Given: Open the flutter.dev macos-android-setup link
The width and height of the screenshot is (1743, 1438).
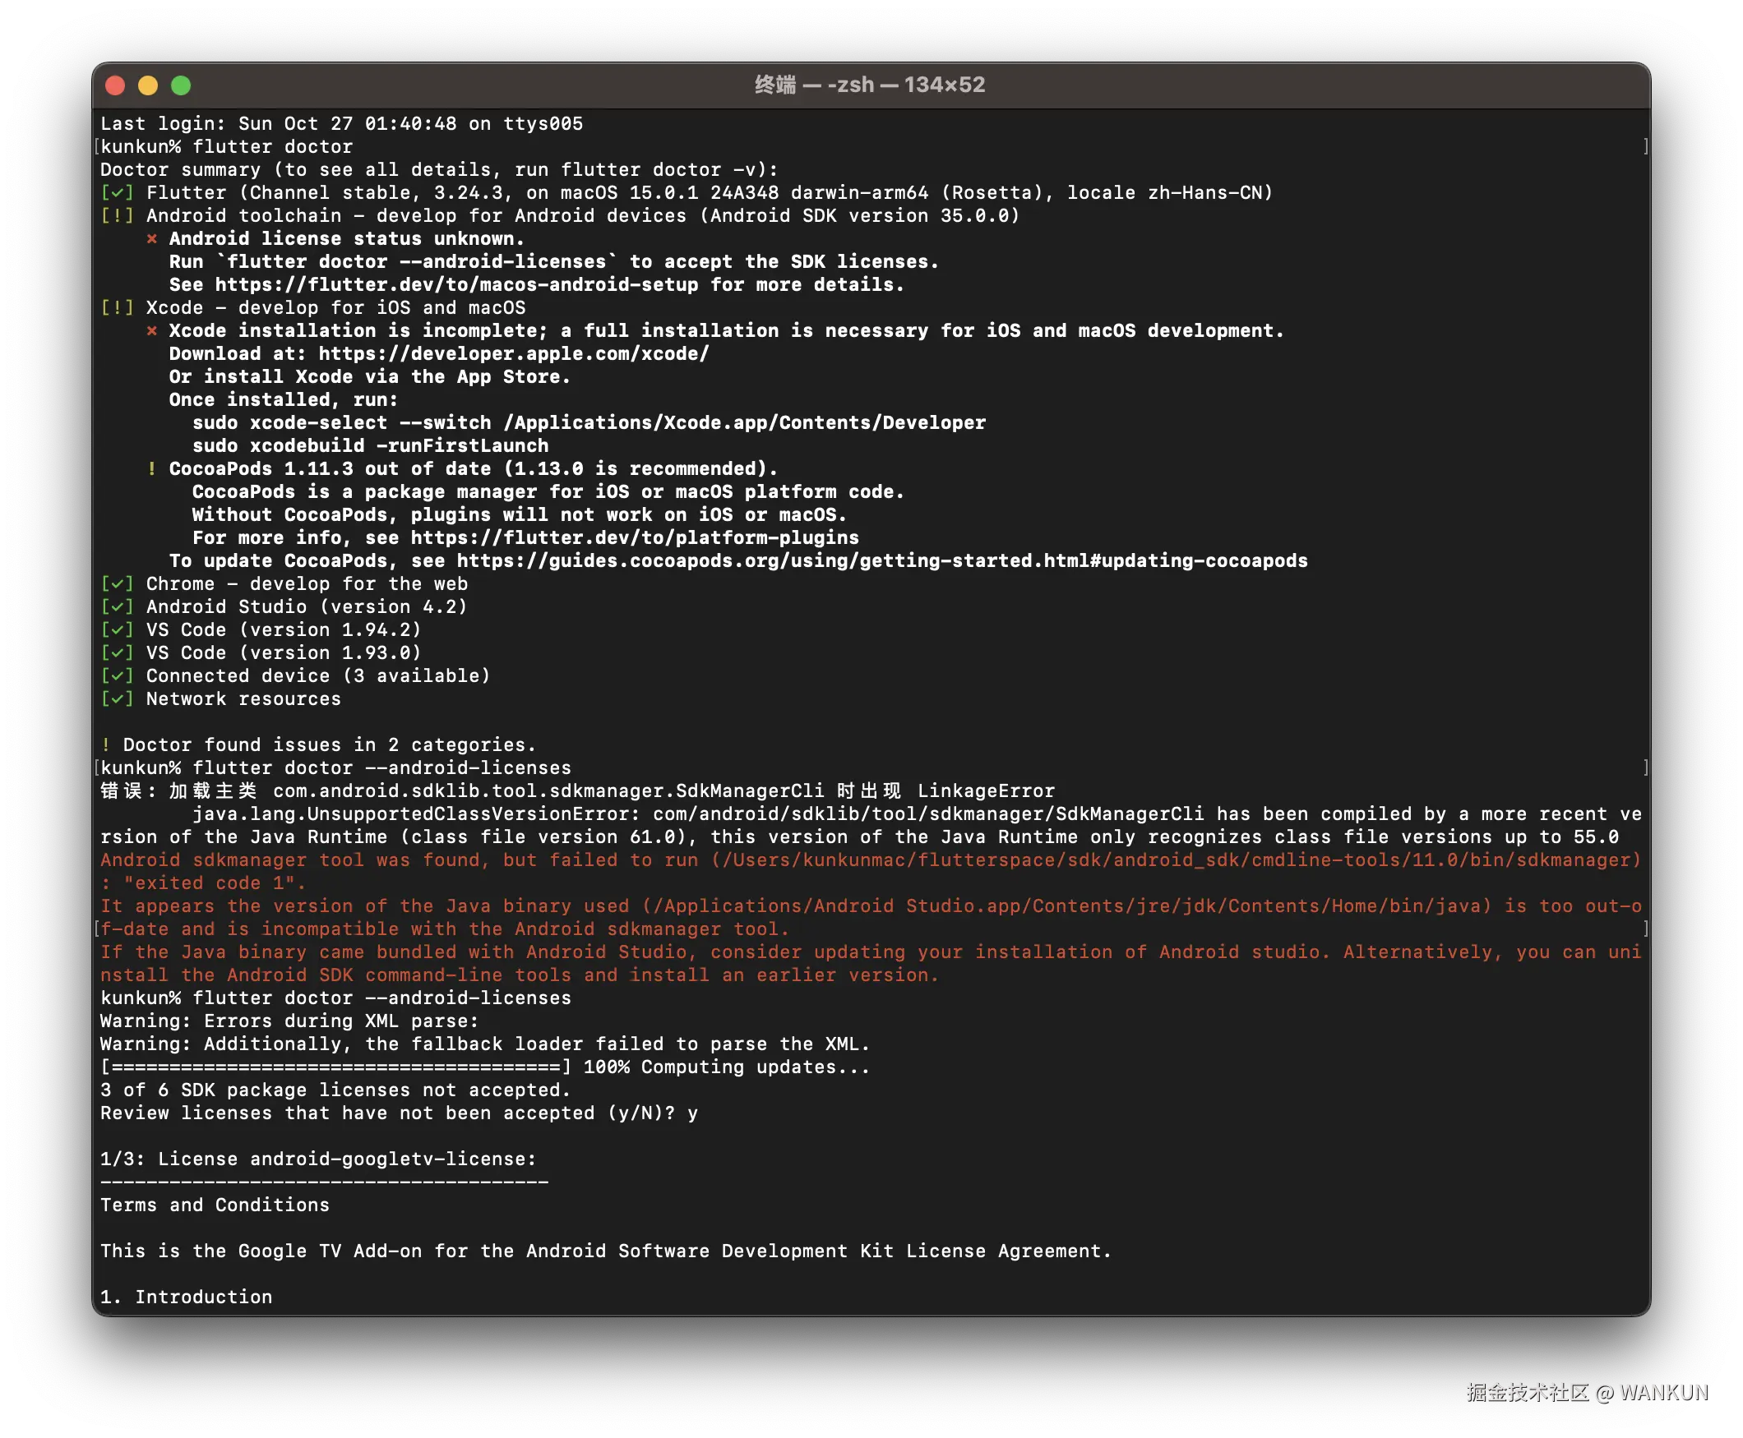Looking at the screenshot, I should click(455, 285).
